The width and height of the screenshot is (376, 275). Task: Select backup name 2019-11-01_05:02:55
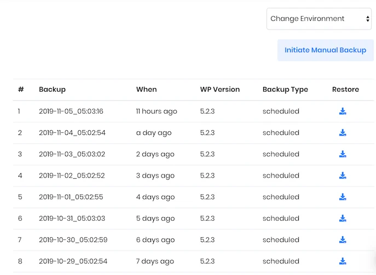[x=71, y=197]
